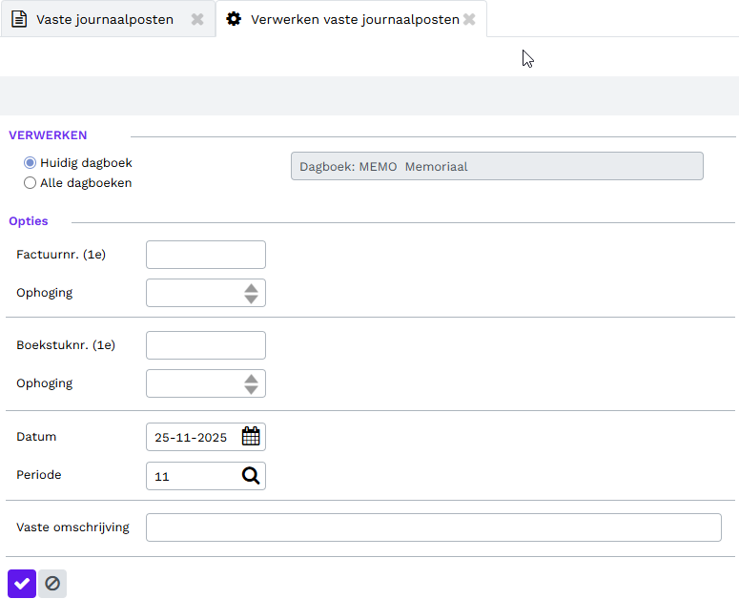Confirm processing with the purple checkmark button
Viewport: 739px width, 599px height.
(22, 584)
